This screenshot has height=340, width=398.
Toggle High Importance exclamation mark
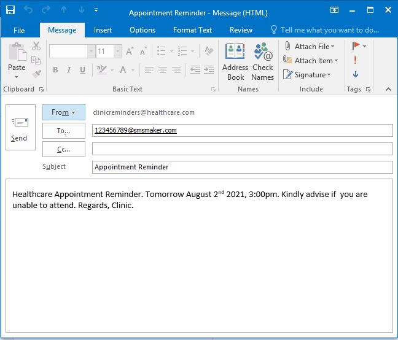(356, 60)
